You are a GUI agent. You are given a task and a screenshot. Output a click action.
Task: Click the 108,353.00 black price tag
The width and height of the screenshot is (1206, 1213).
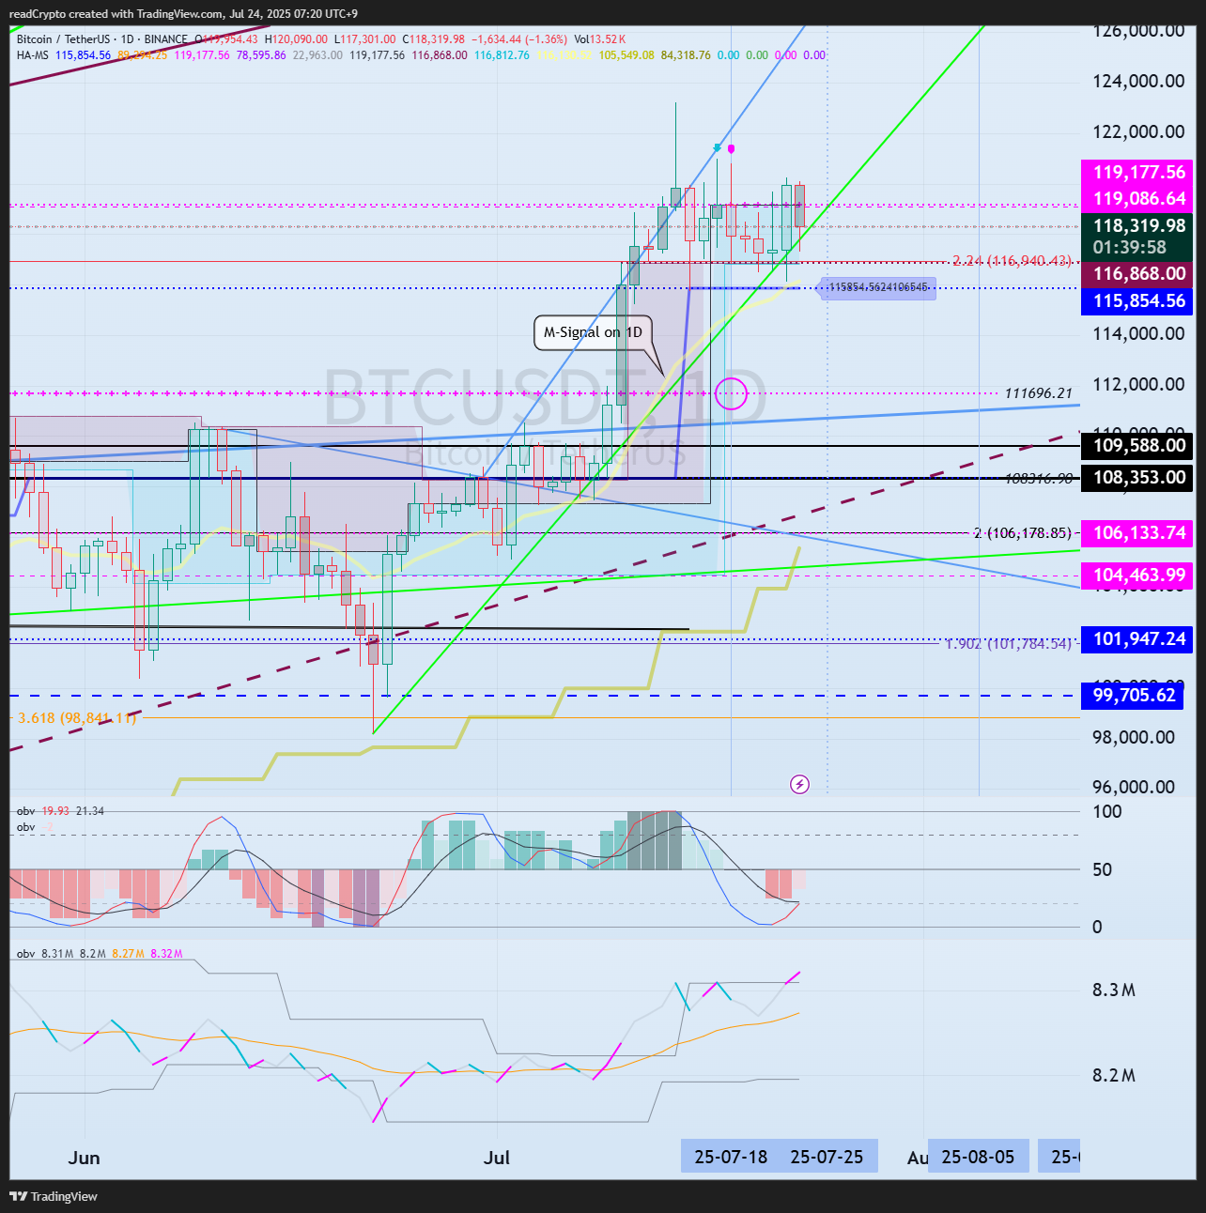click(1138, 477)
